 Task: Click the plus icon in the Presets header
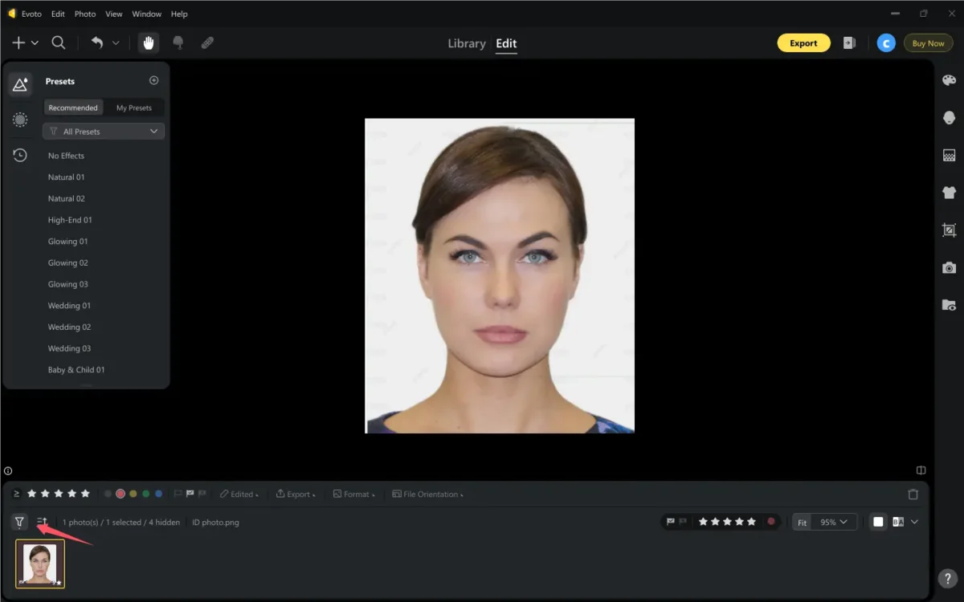click(154, 80)
